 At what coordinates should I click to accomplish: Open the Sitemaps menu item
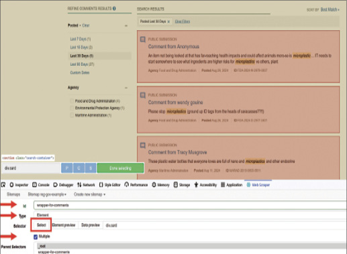(x=13, y=194)
